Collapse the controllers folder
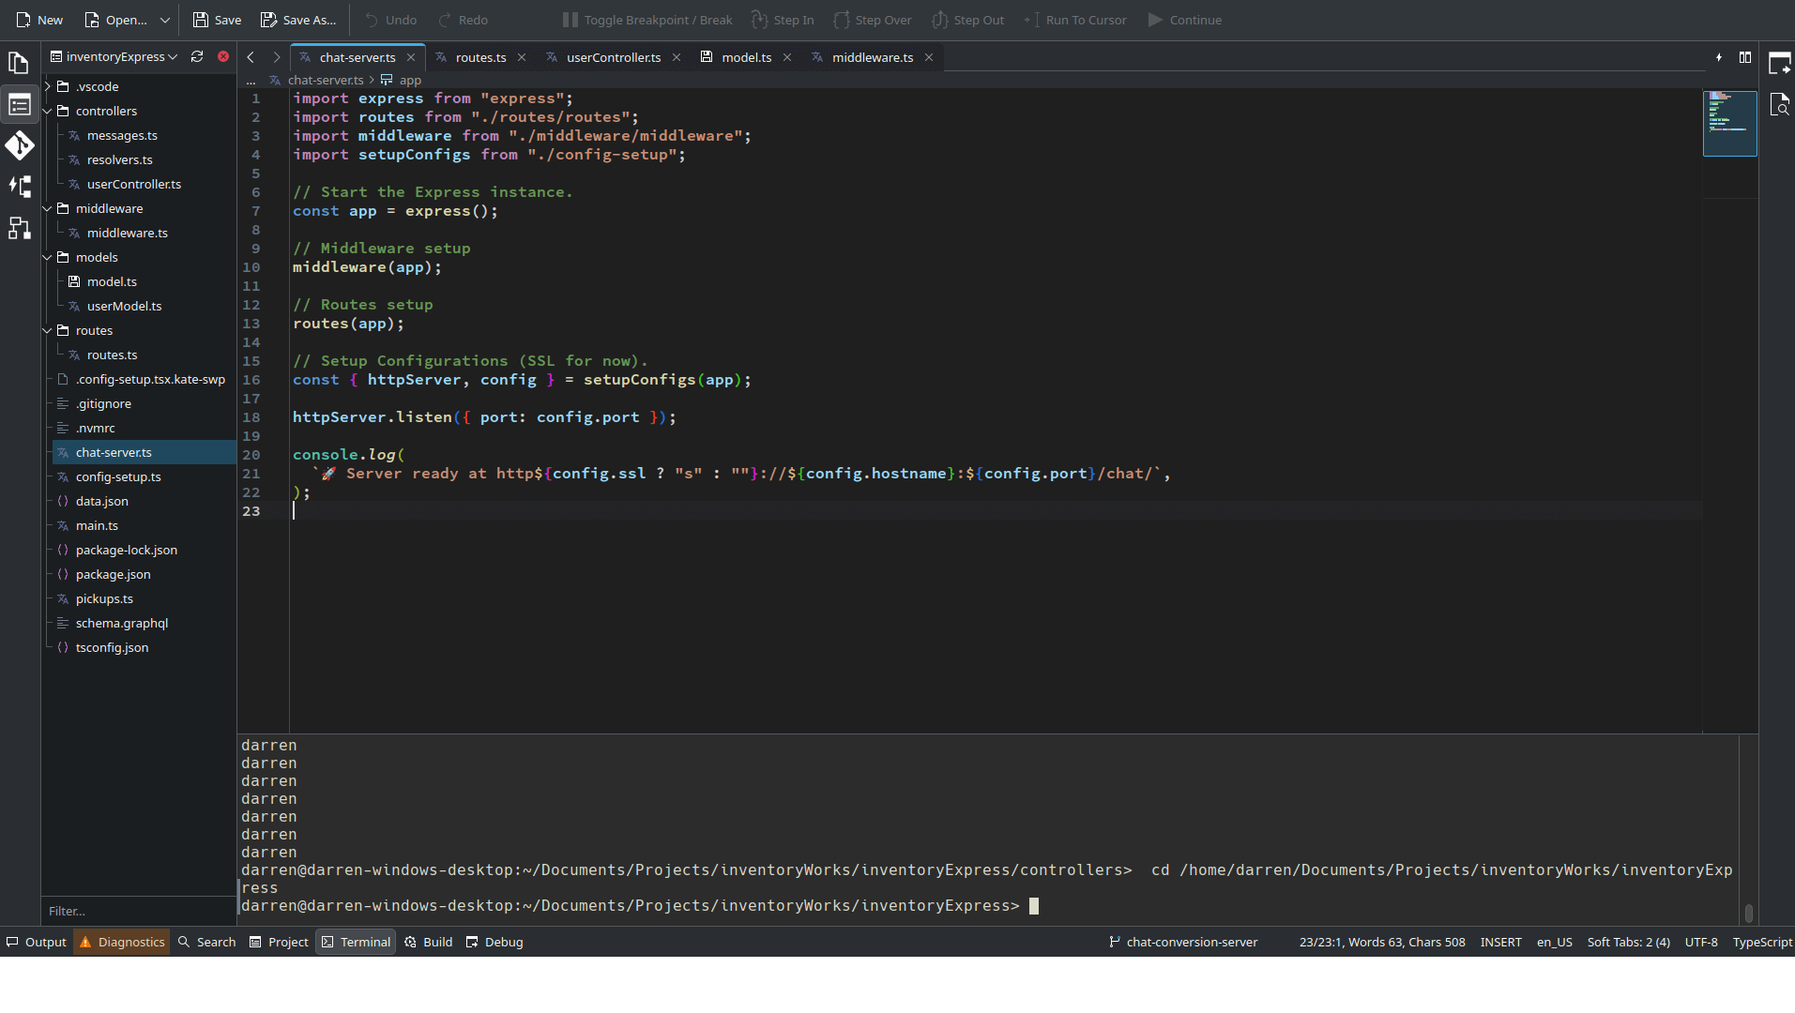1795x1013 pixels. click(x=47, y=111)
